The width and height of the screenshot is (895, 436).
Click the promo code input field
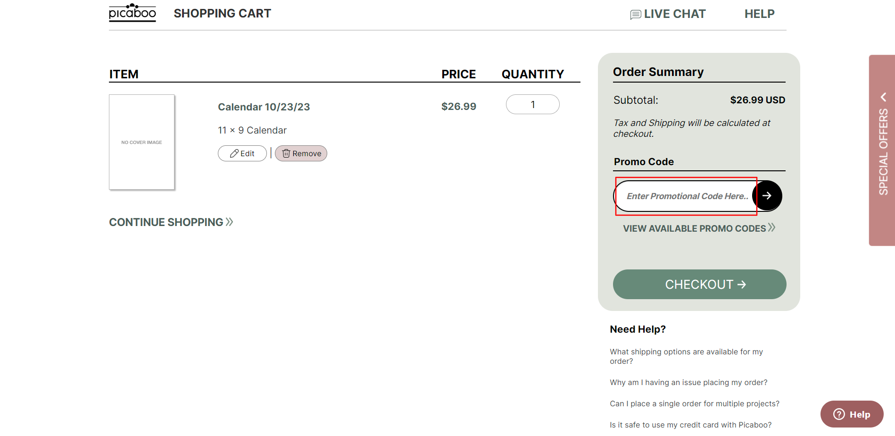(685, 196)
